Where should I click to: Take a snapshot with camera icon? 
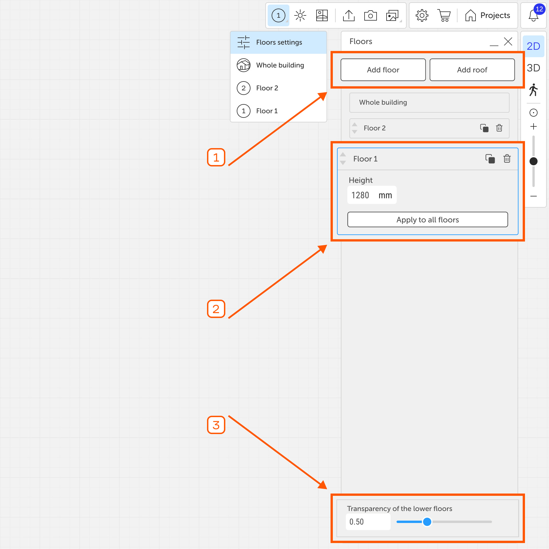click(x=370, y=15)
